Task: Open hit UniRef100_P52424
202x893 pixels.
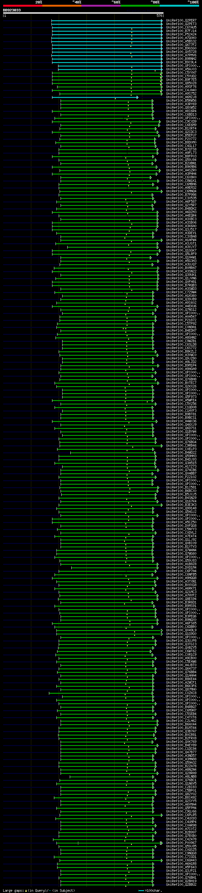Action: tap(181, 34)
